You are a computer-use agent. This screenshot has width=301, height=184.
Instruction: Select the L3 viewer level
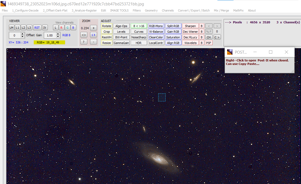pyautogui.click(x=29, y=28)
